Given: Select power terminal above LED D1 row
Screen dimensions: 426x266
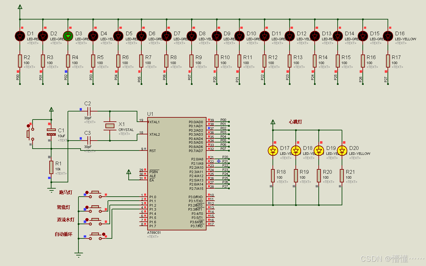Looking at the screenshot, I should [x=20, y=7].
